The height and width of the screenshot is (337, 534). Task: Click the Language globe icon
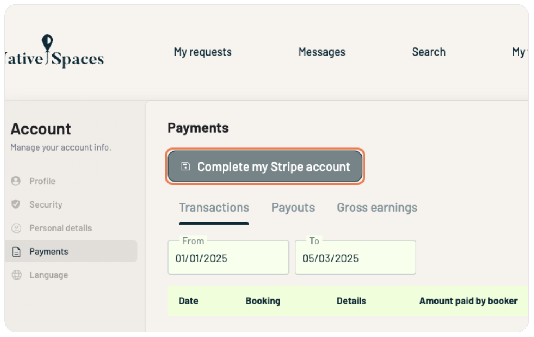click(x=16, y=275)
